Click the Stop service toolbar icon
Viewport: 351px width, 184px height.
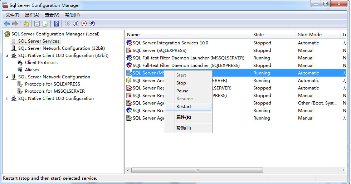84,24
